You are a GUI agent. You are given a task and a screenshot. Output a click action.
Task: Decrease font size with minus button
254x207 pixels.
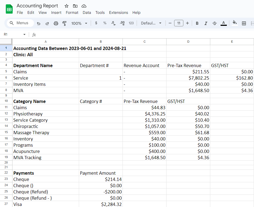170,23
